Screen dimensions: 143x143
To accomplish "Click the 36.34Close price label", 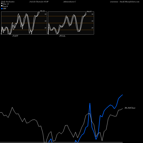I will [130, 108].
